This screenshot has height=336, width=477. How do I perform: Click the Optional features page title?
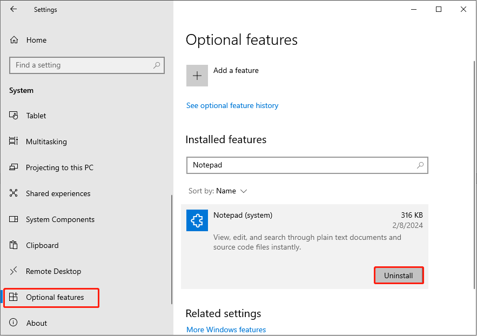click(241, 40)
